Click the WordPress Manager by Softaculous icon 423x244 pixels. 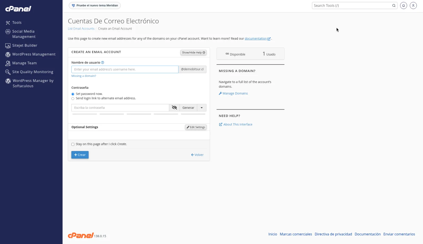pyautogui.click(x=8, y=81)
